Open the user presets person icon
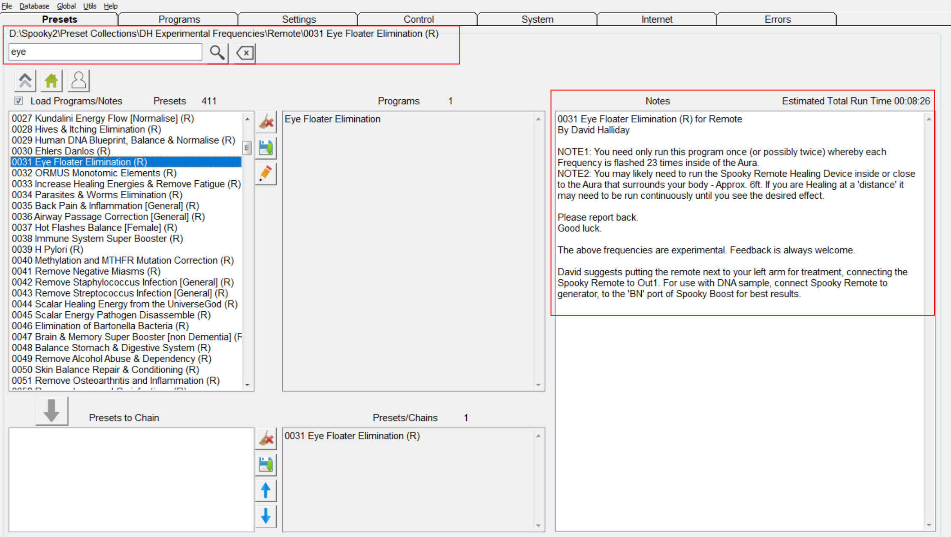Image resolution: width=951 pixels, height=537 pixels. tap(78, 81)
